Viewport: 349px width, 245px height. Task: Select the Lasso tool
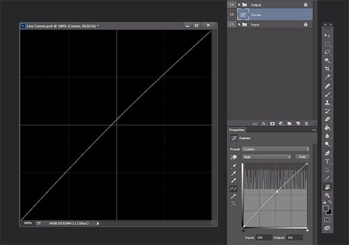click(x=327, y=52)
